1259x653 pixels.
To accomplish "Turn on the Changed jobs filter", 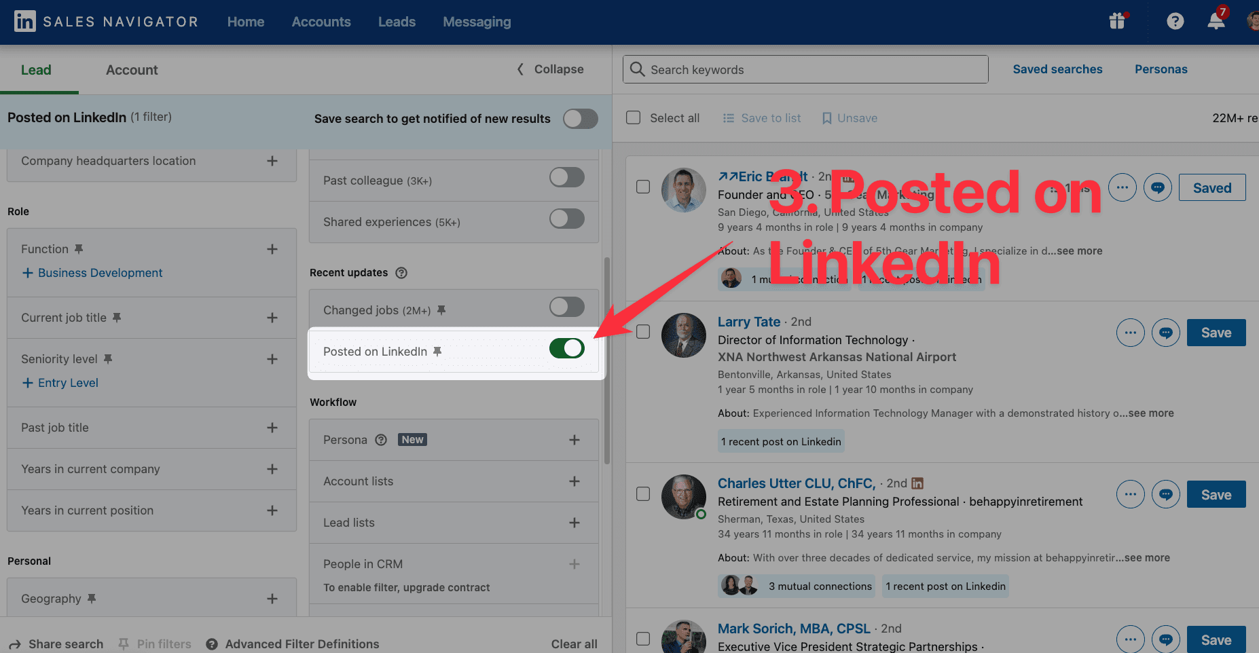I will 567,307.
